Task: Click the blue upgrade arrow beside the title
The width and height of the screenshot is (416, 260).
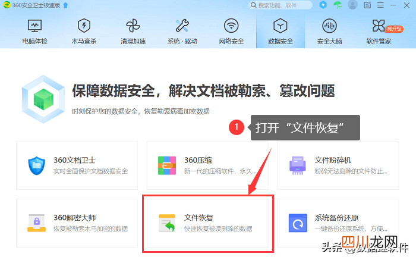Action: 65,5
